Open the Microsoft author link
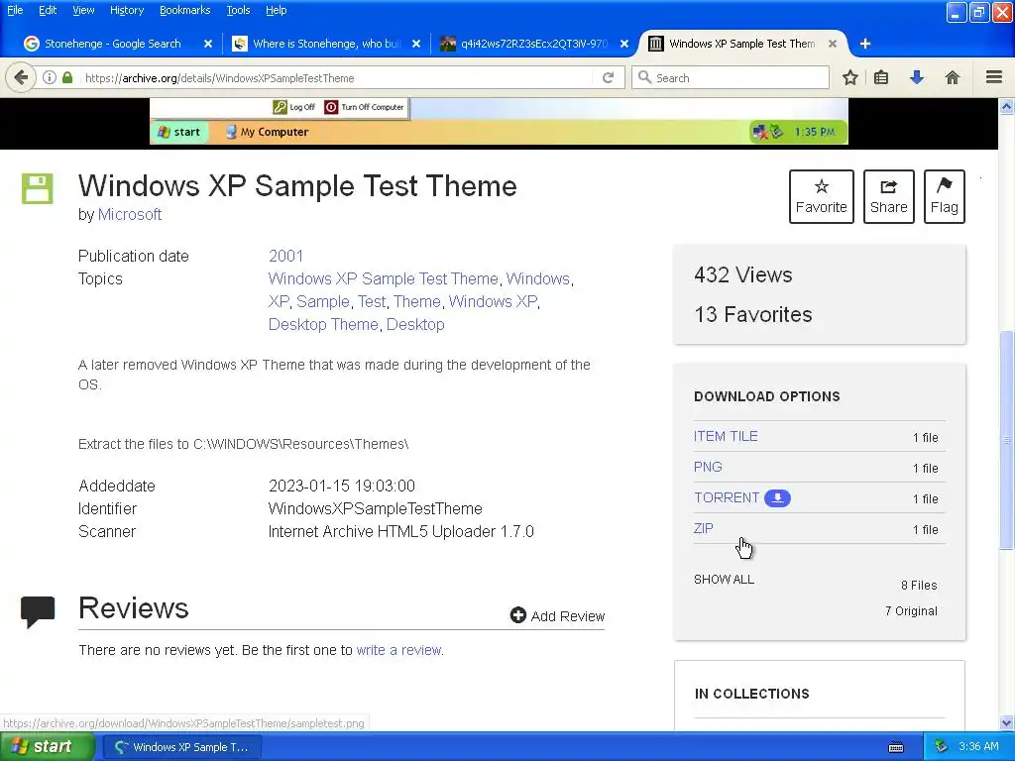Image resolution: width=1015 pixels, height=761 pixels. 130,214
